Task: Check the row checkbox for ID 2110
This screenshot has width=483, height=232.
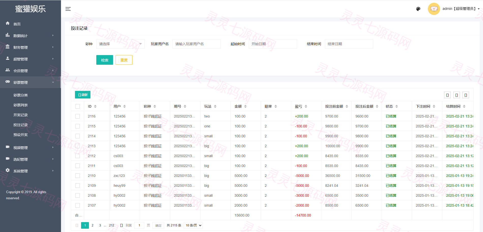Action: tap(77, 176)
